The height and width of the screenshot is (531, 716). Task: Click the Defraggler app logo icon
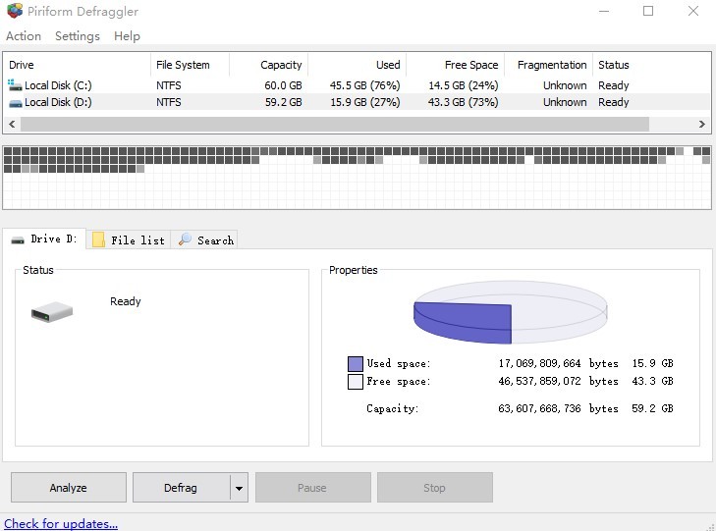pos(15,12)
